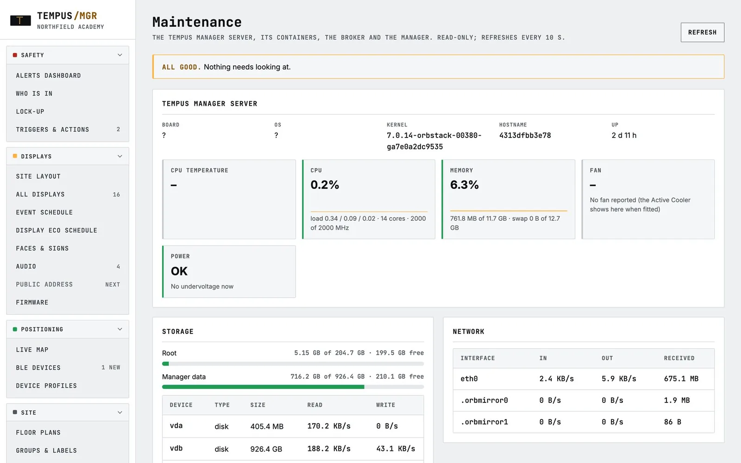Viewport: 741px width, 463px height.
Task: Open Firmware page
Action: click(x=68, y=303)
